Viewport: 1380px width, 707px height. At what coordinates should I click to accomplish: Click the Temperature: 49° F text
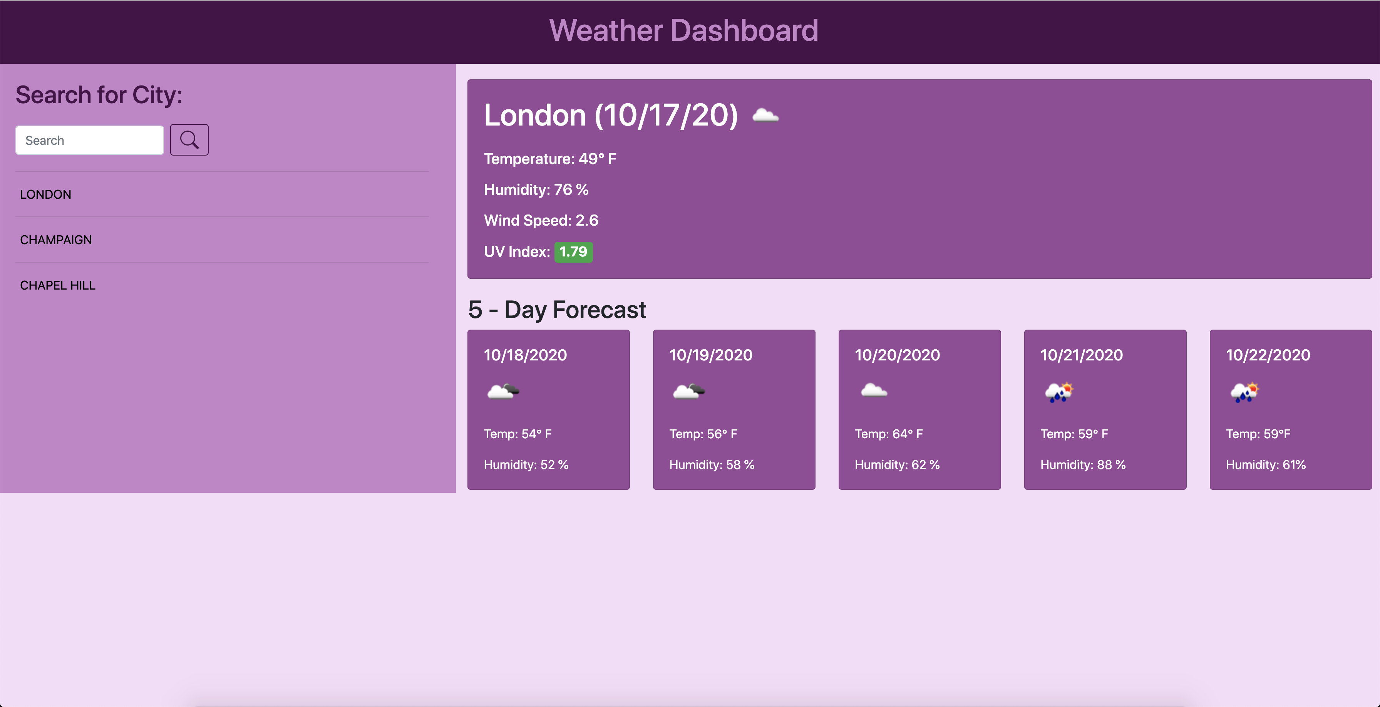point(549,159)
